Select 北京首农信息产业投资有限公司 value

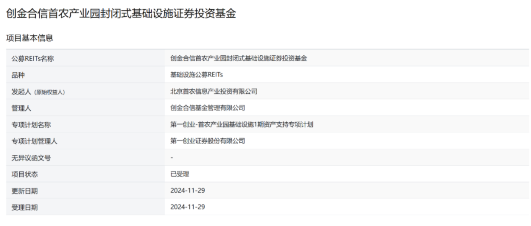(214, 92)
